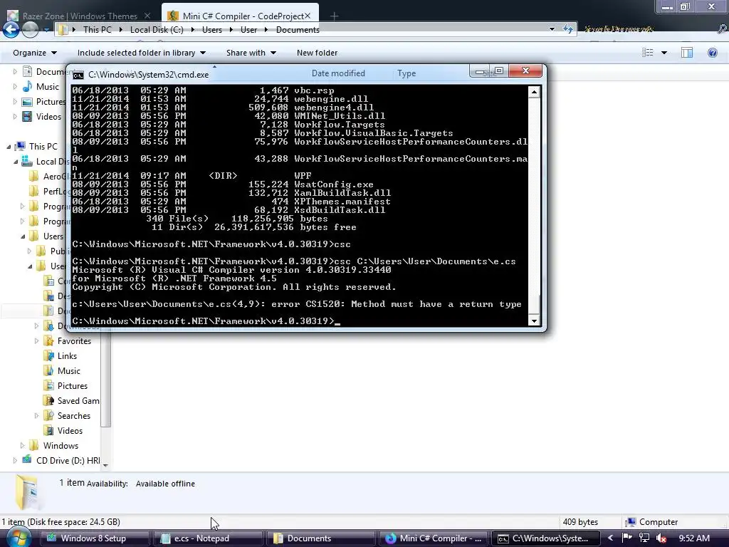Switch to Documents taskbar button
This screenshot has height=547, width=729.
(x=320, y=538)
